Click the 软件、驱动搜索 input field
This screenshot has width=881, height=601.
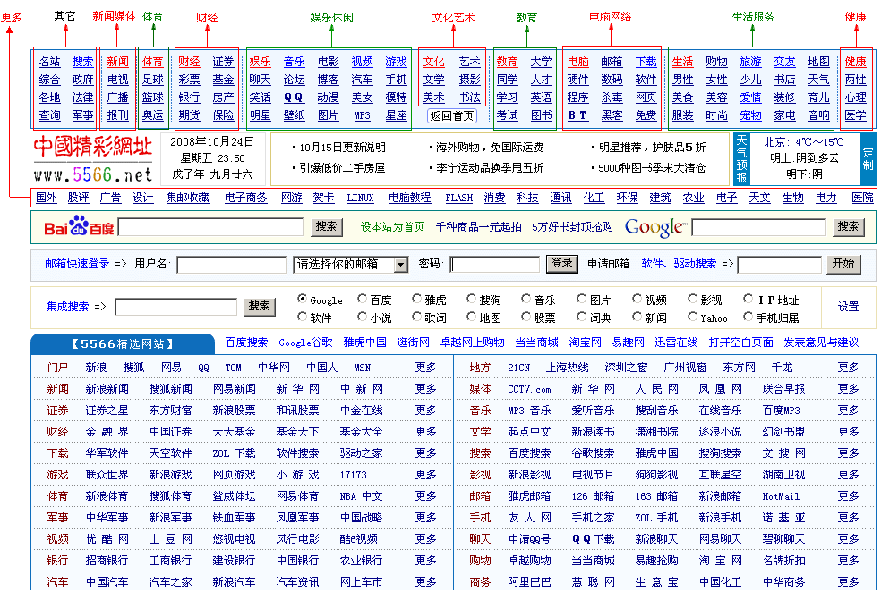pyautogui.click(x=780, y=265)
